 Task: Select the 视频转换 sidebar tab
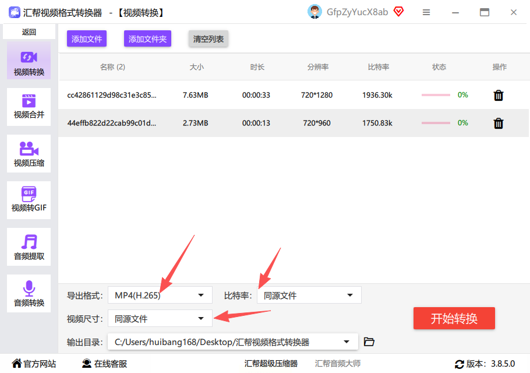[x=29, y=61]
